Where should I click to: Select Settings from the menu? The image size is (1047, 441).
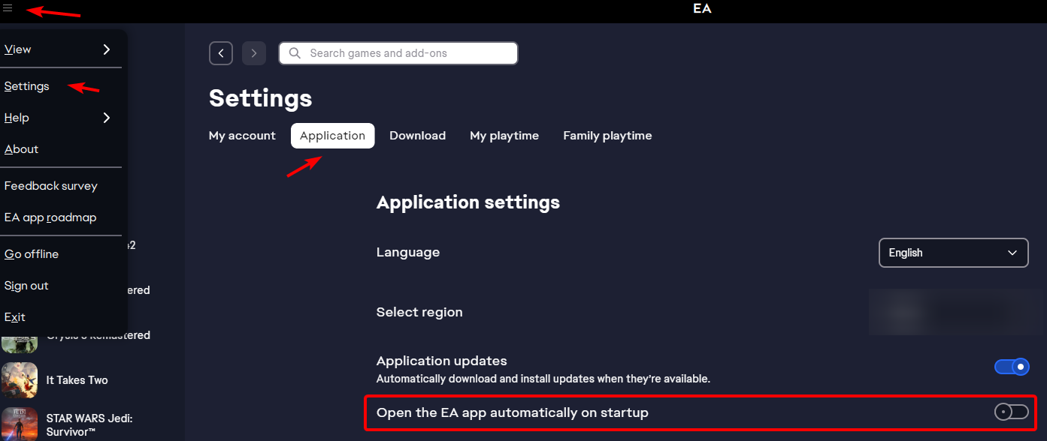click(x=27, y=86)
